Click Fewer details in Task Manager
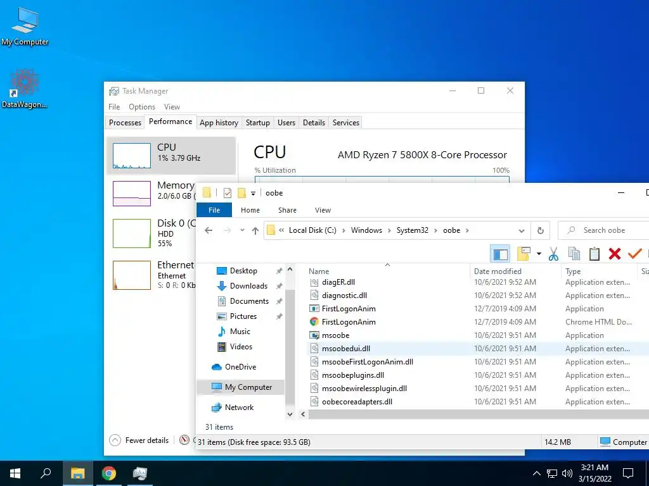The height and width of the screenshot is (486, 649). pos(139,440)
